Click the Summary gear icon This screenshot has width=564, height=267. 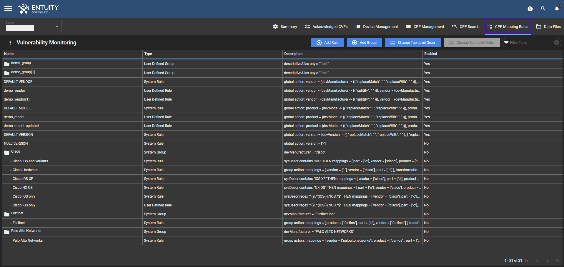tap(275, 26)
